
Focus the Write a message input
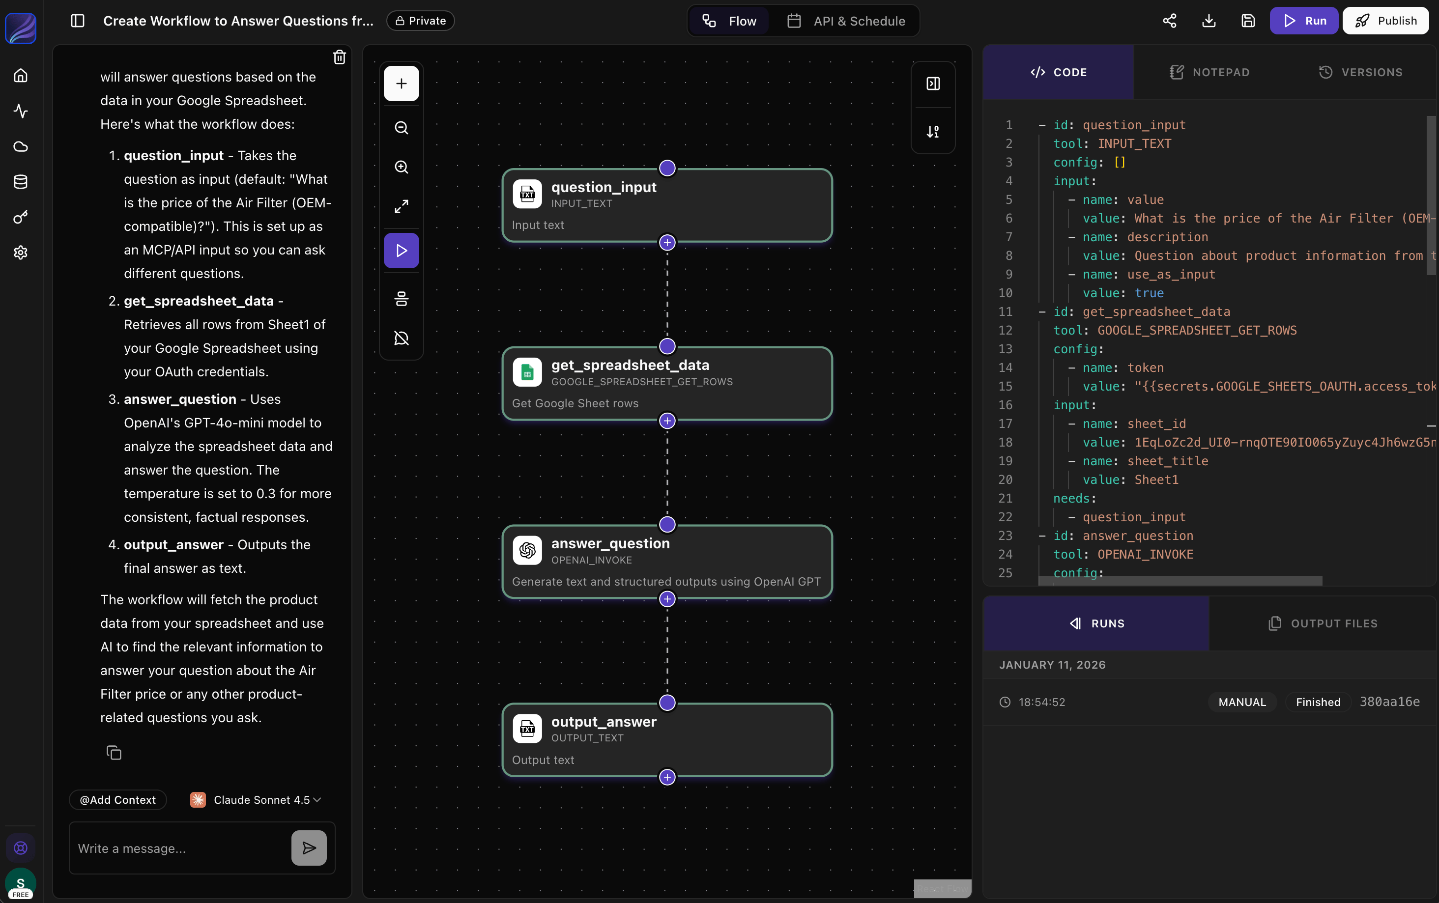pos(179,848)
